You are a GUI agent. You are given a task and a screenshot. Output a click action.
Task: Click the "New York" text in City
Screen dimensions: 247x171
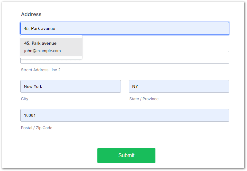[33, 86]
